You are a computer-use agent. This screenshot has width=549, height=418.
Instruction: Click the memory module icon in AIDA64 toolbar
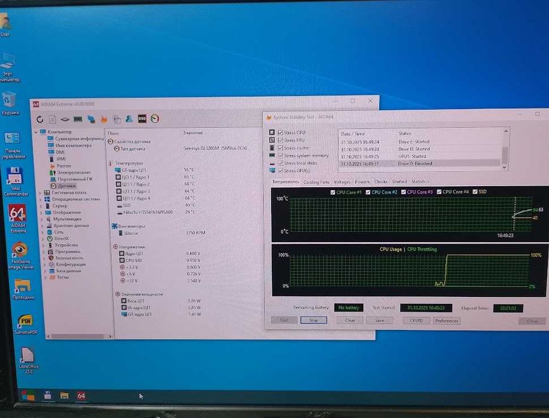tap(78, 120)
